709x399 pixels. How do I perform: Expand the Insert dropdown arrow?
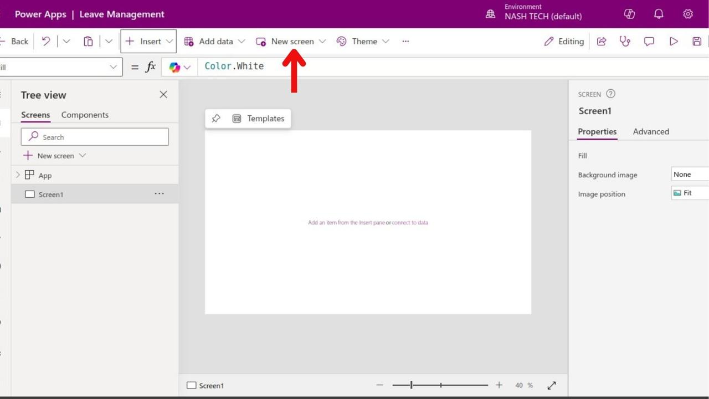169,42
